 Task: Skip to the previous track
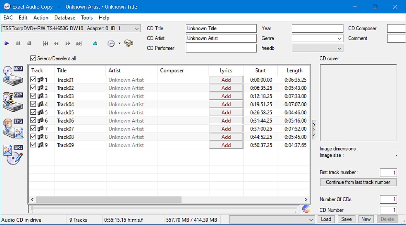click(x=45, y=44)
